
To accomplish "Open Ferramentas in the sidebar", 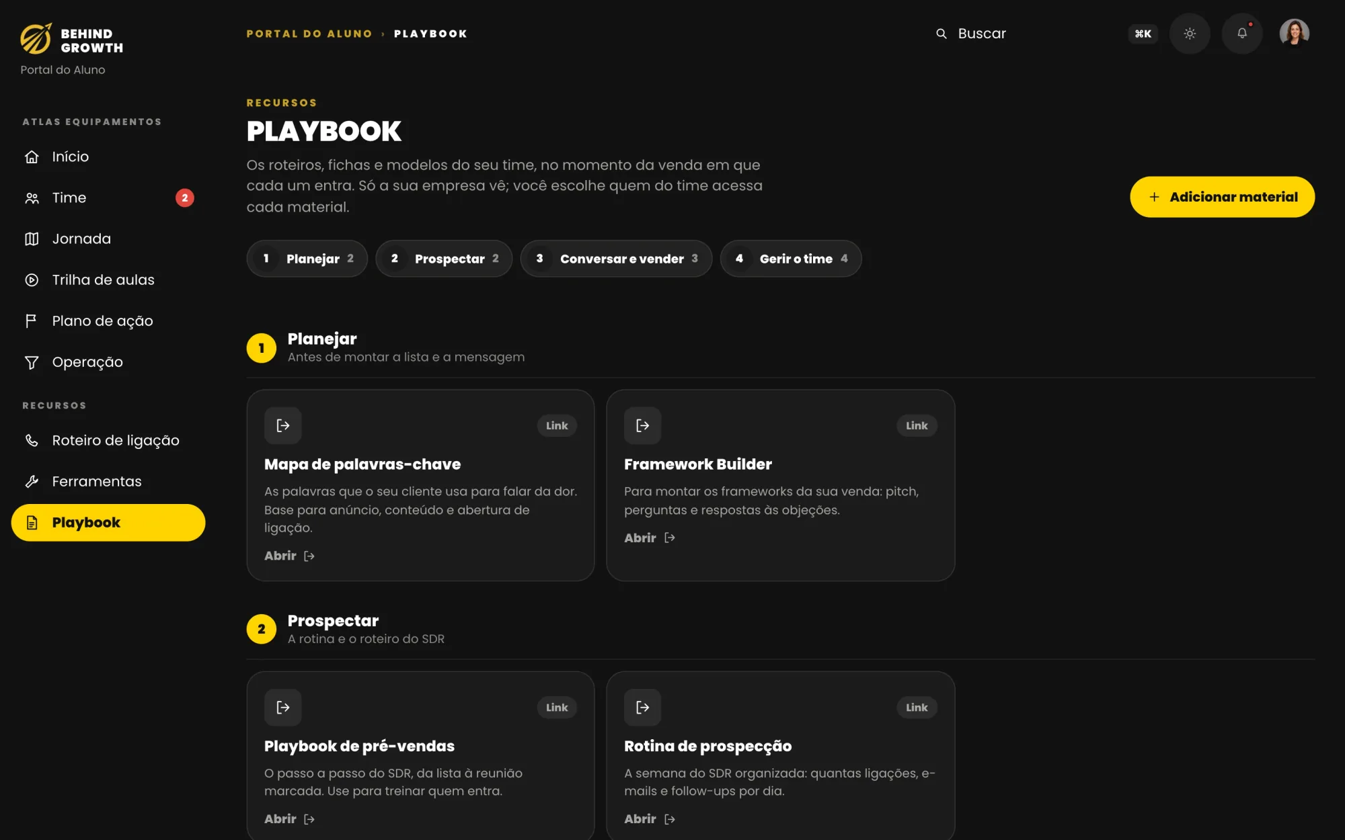I will [108, 481].
